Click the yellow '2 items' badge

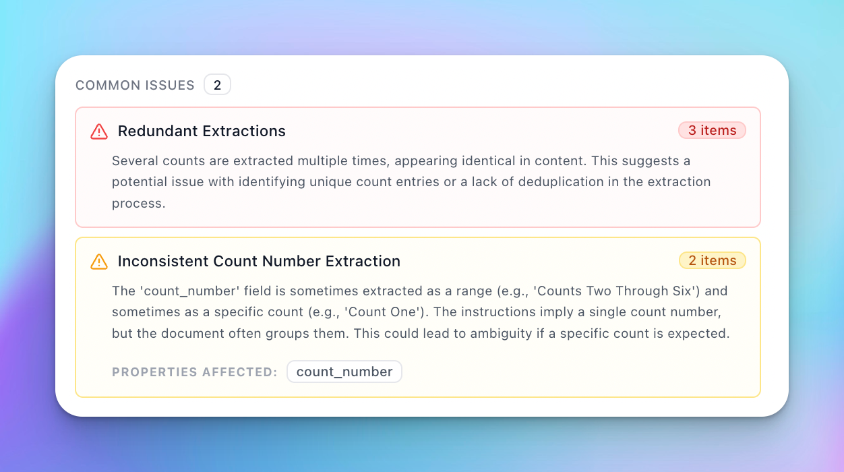pos(712,260)
